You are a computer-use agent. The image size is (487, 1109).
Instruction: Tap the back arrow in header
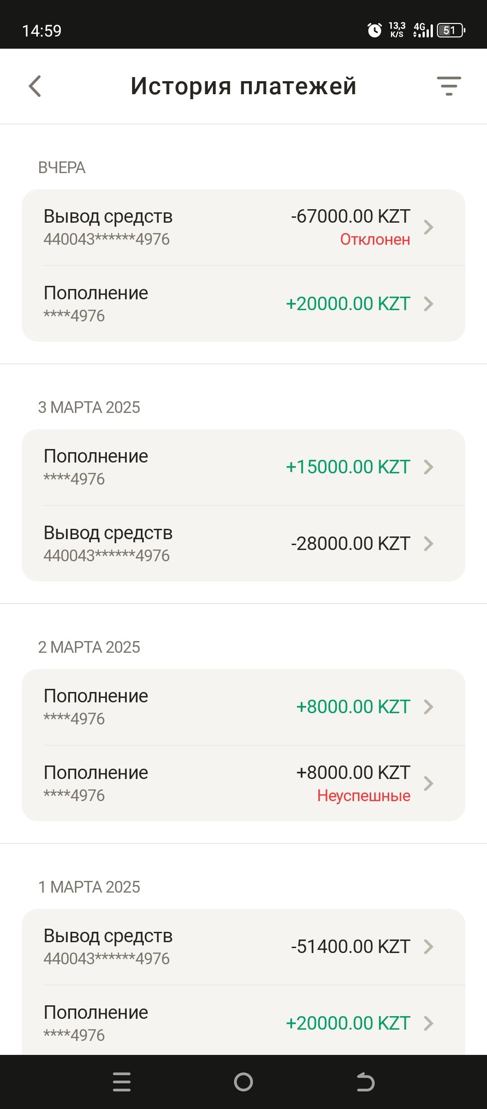35,86
